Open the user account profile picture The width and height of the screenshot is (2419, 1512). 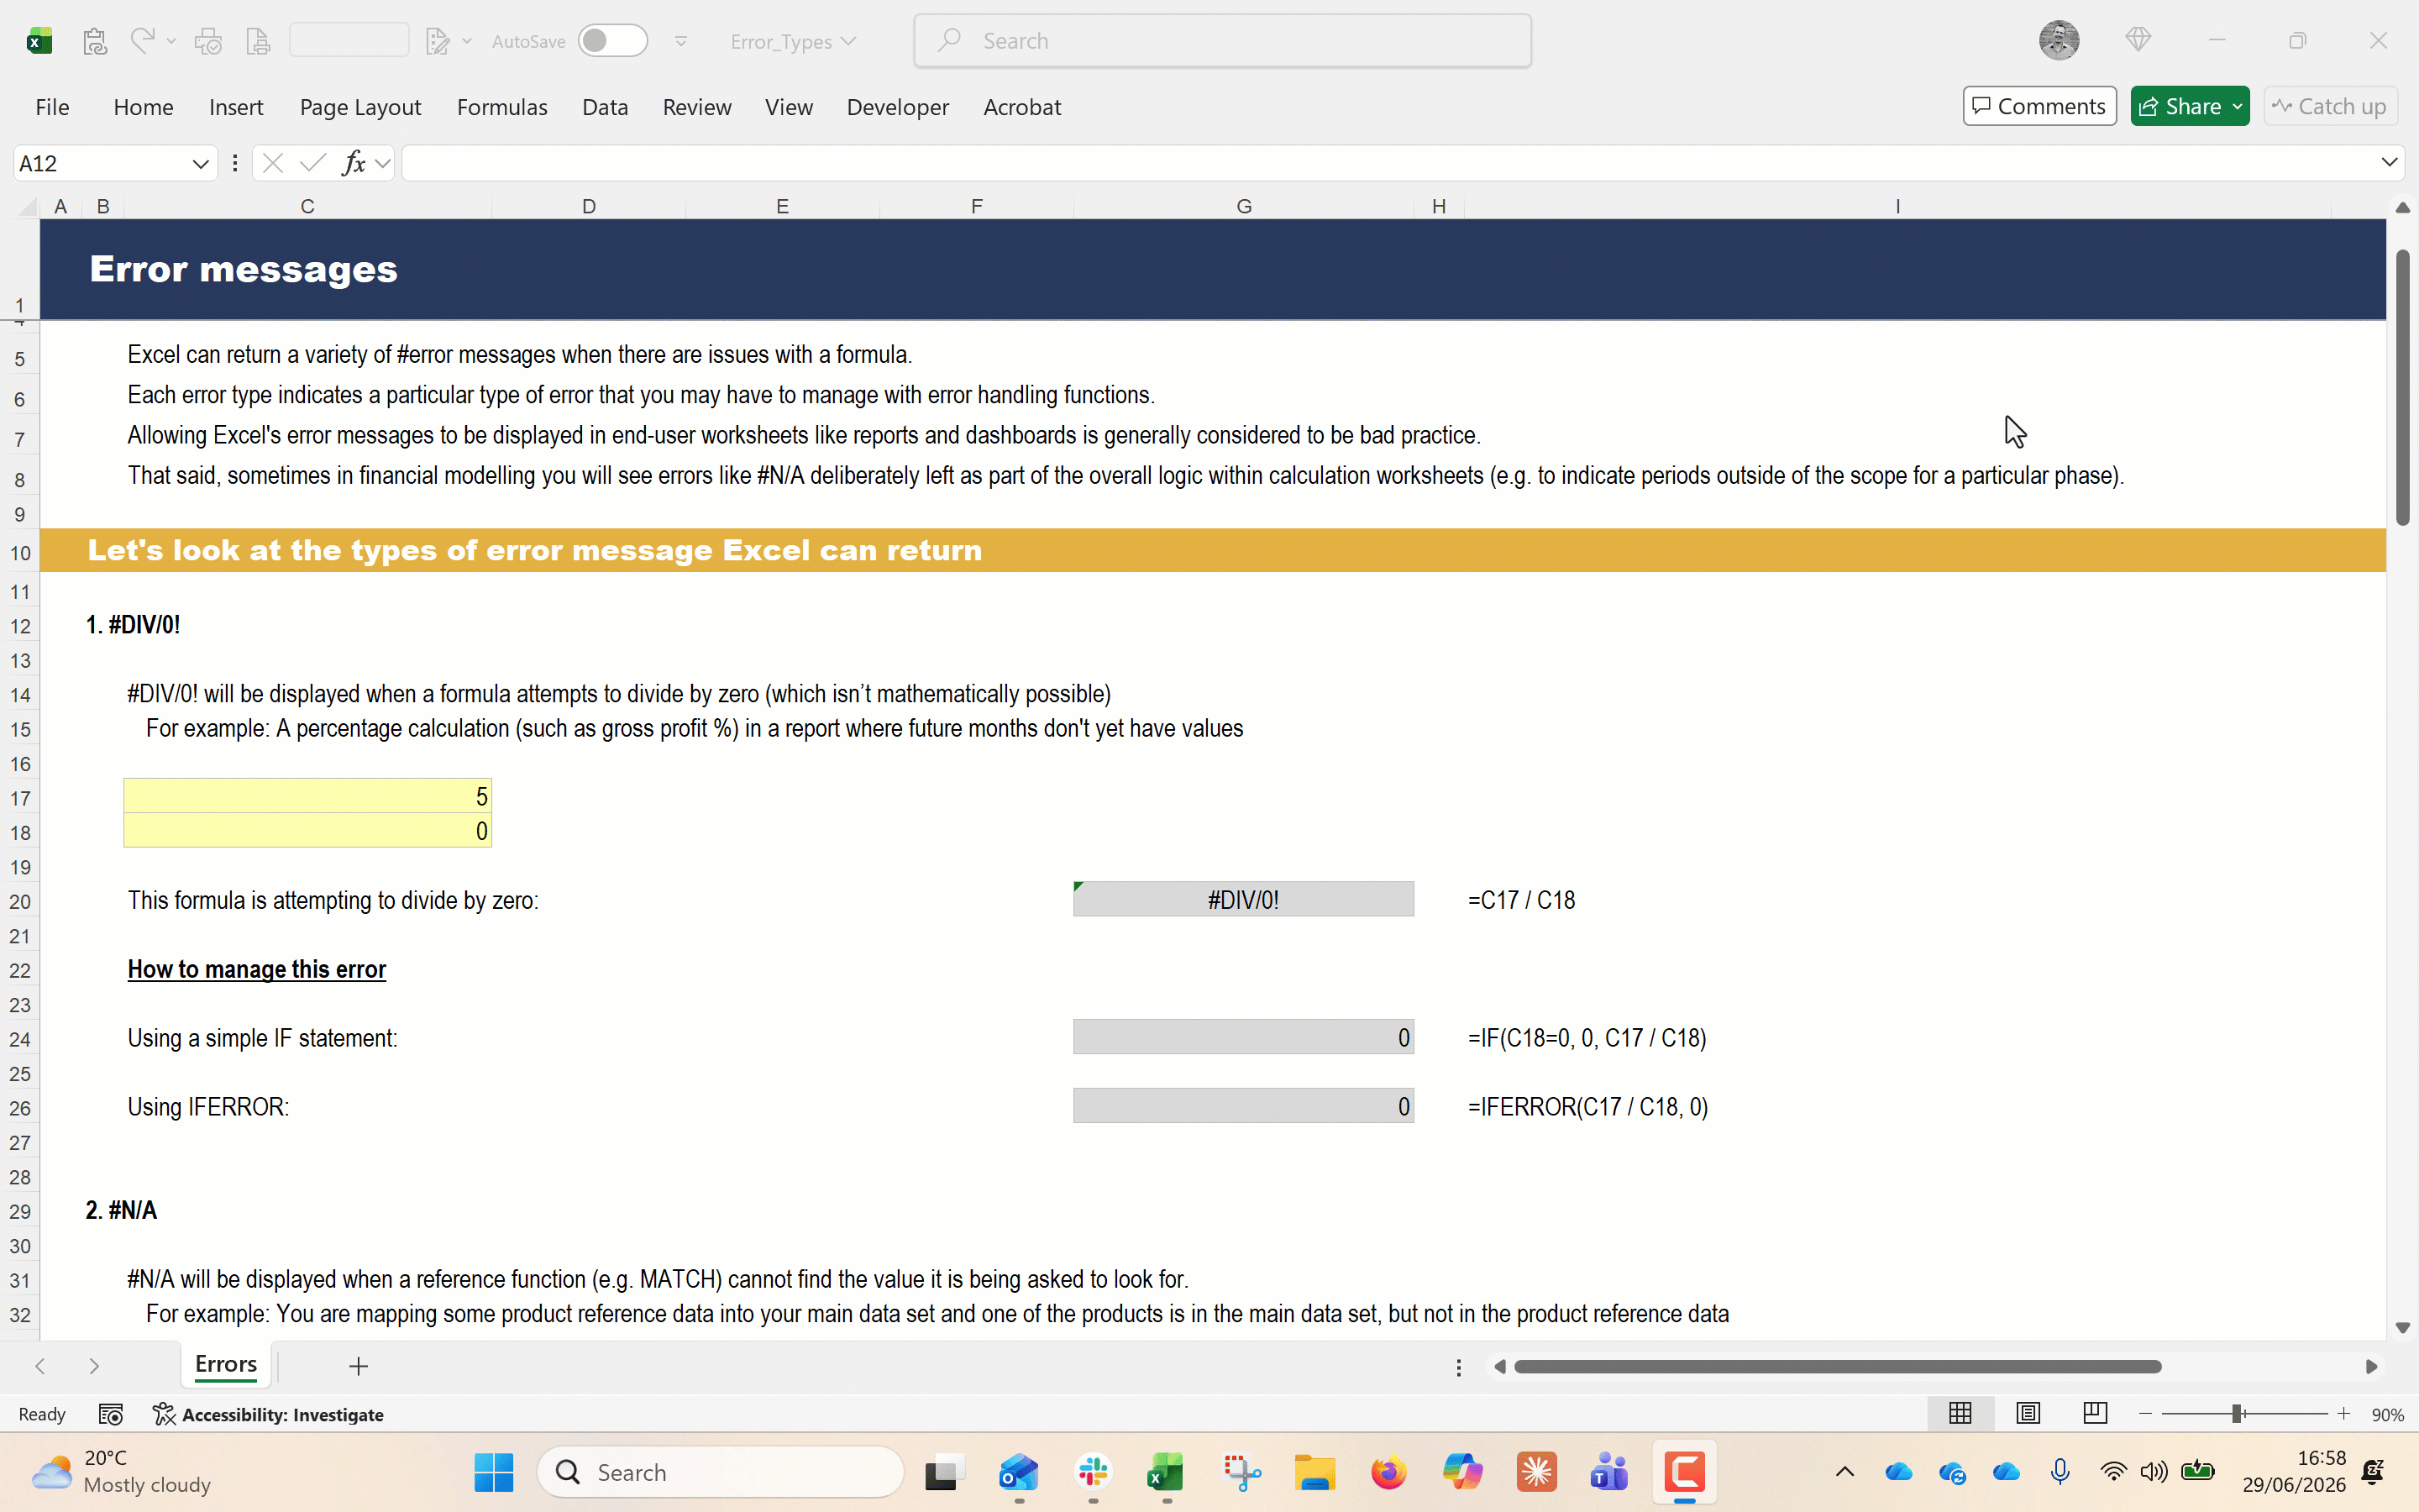coord(2060,40)
